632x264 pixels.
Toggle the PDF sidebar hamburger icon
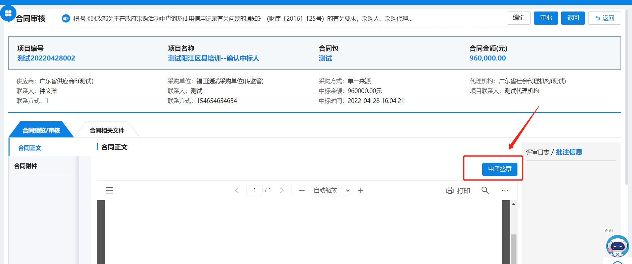[109, 190]
